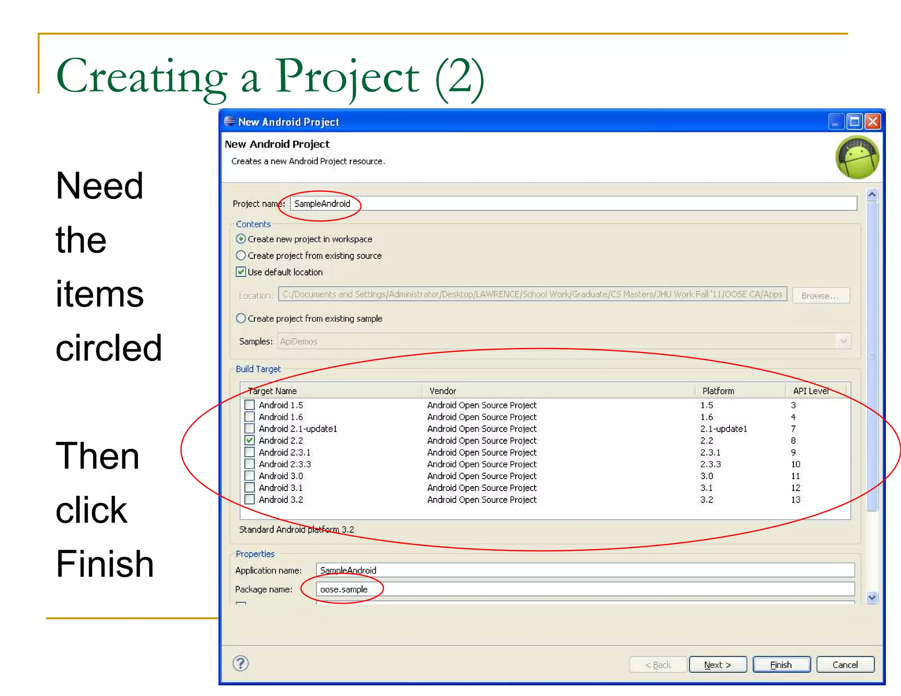Click the Package name field

(x=585, y=589)
